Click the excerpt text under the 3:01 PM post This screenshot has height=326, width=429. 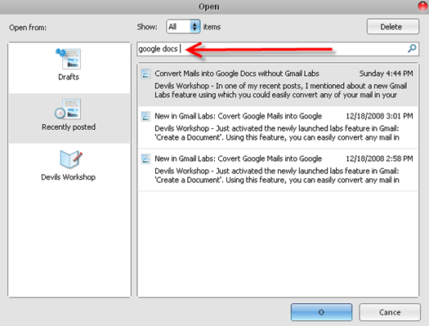click(x=277, y=133)
